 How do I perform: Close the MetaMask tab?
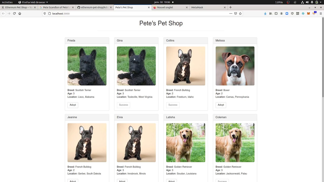click(x=225, y=7)
